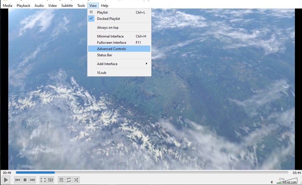
Task: Open the Tools menu
Action: [x=81, y=5]
